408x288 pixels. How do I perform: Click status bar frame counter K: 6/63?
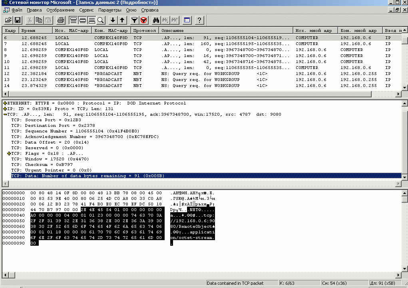click(x=299, y=283)
